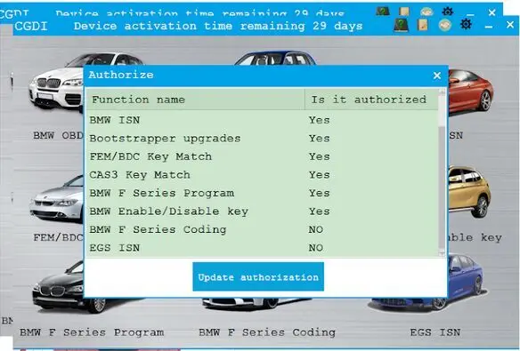Click the 'Is it authorized' column header
520x351 pixels.
(371, 100)
